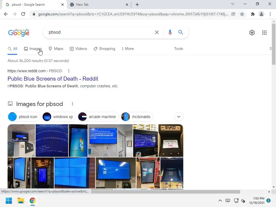Go back to the previous page
Screen dimensions: 276x207
click(x=6, y=14)
